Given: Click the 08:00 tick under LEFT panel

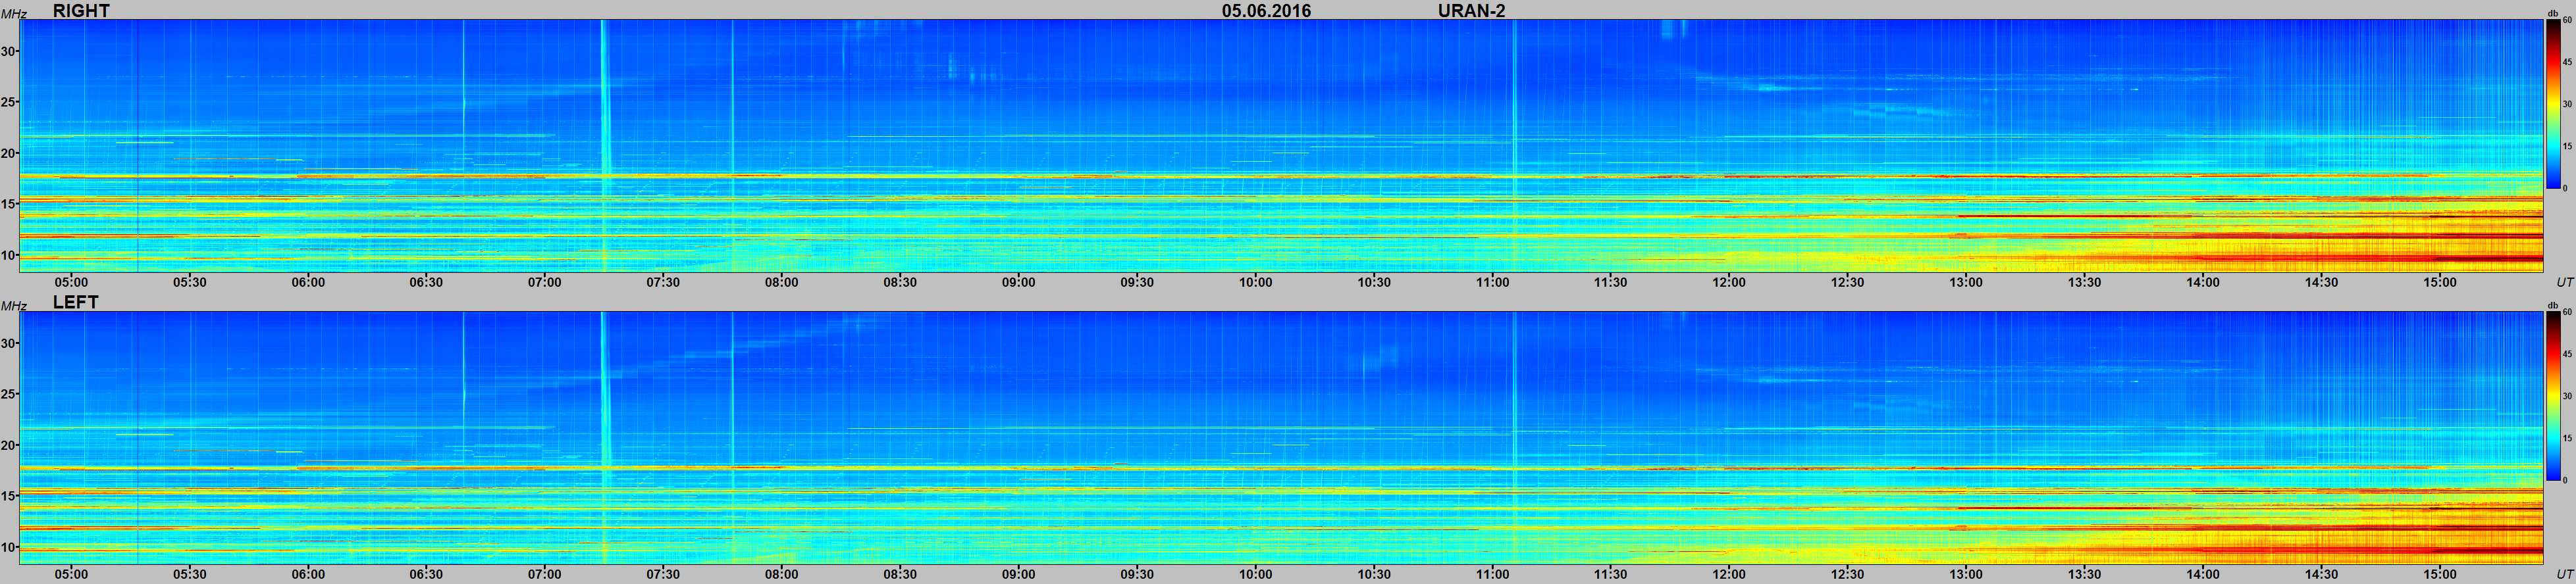Looking at the screenshot, I should coord(782,574).
